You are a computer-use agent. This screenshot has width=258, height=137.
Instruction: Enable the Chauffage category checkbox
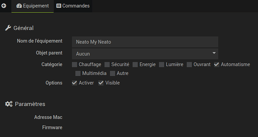[x=74, y=64]
